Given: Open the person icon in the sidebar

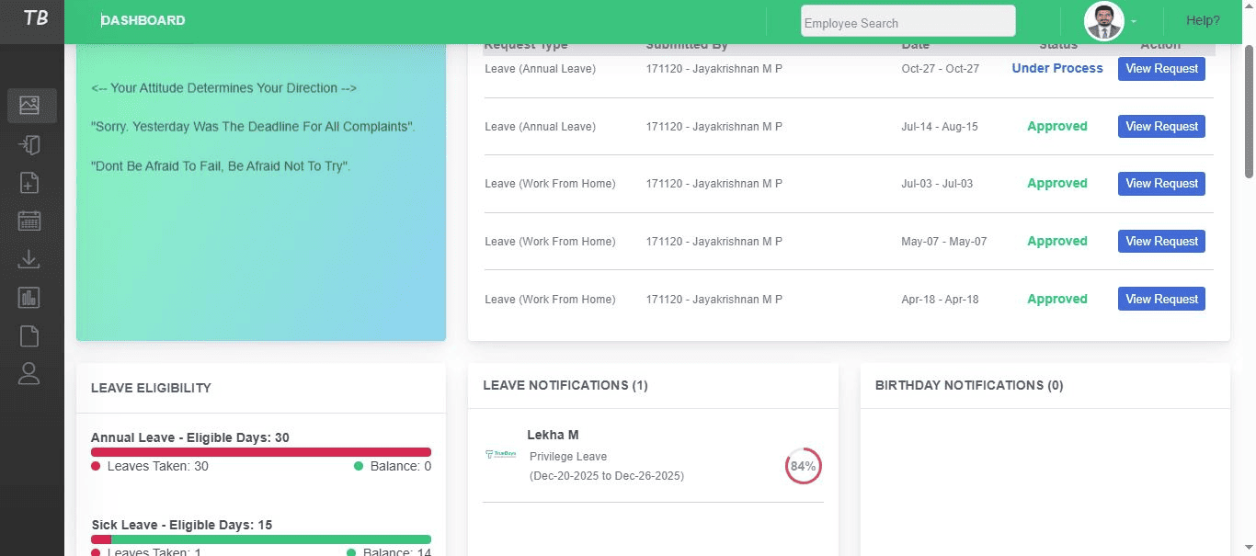Looking at the screenshot, I should pyautogui.click(x=29, y=373).
